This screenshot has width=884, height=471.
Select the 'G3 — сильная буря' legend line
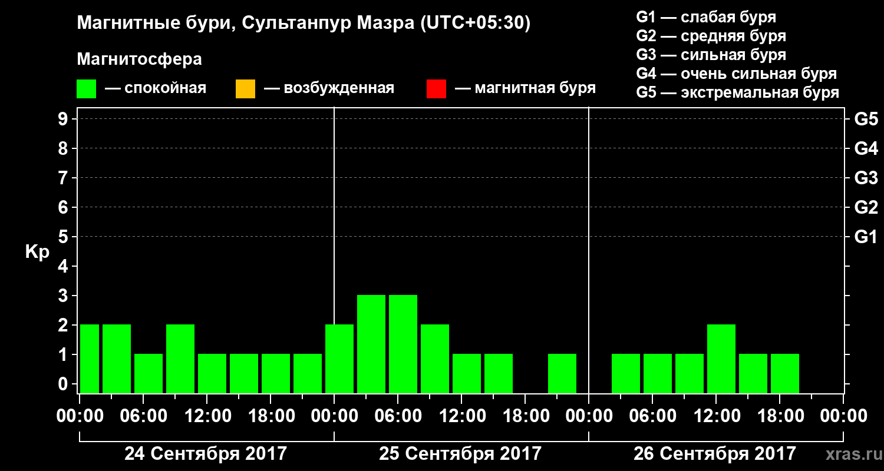point(711,55)
